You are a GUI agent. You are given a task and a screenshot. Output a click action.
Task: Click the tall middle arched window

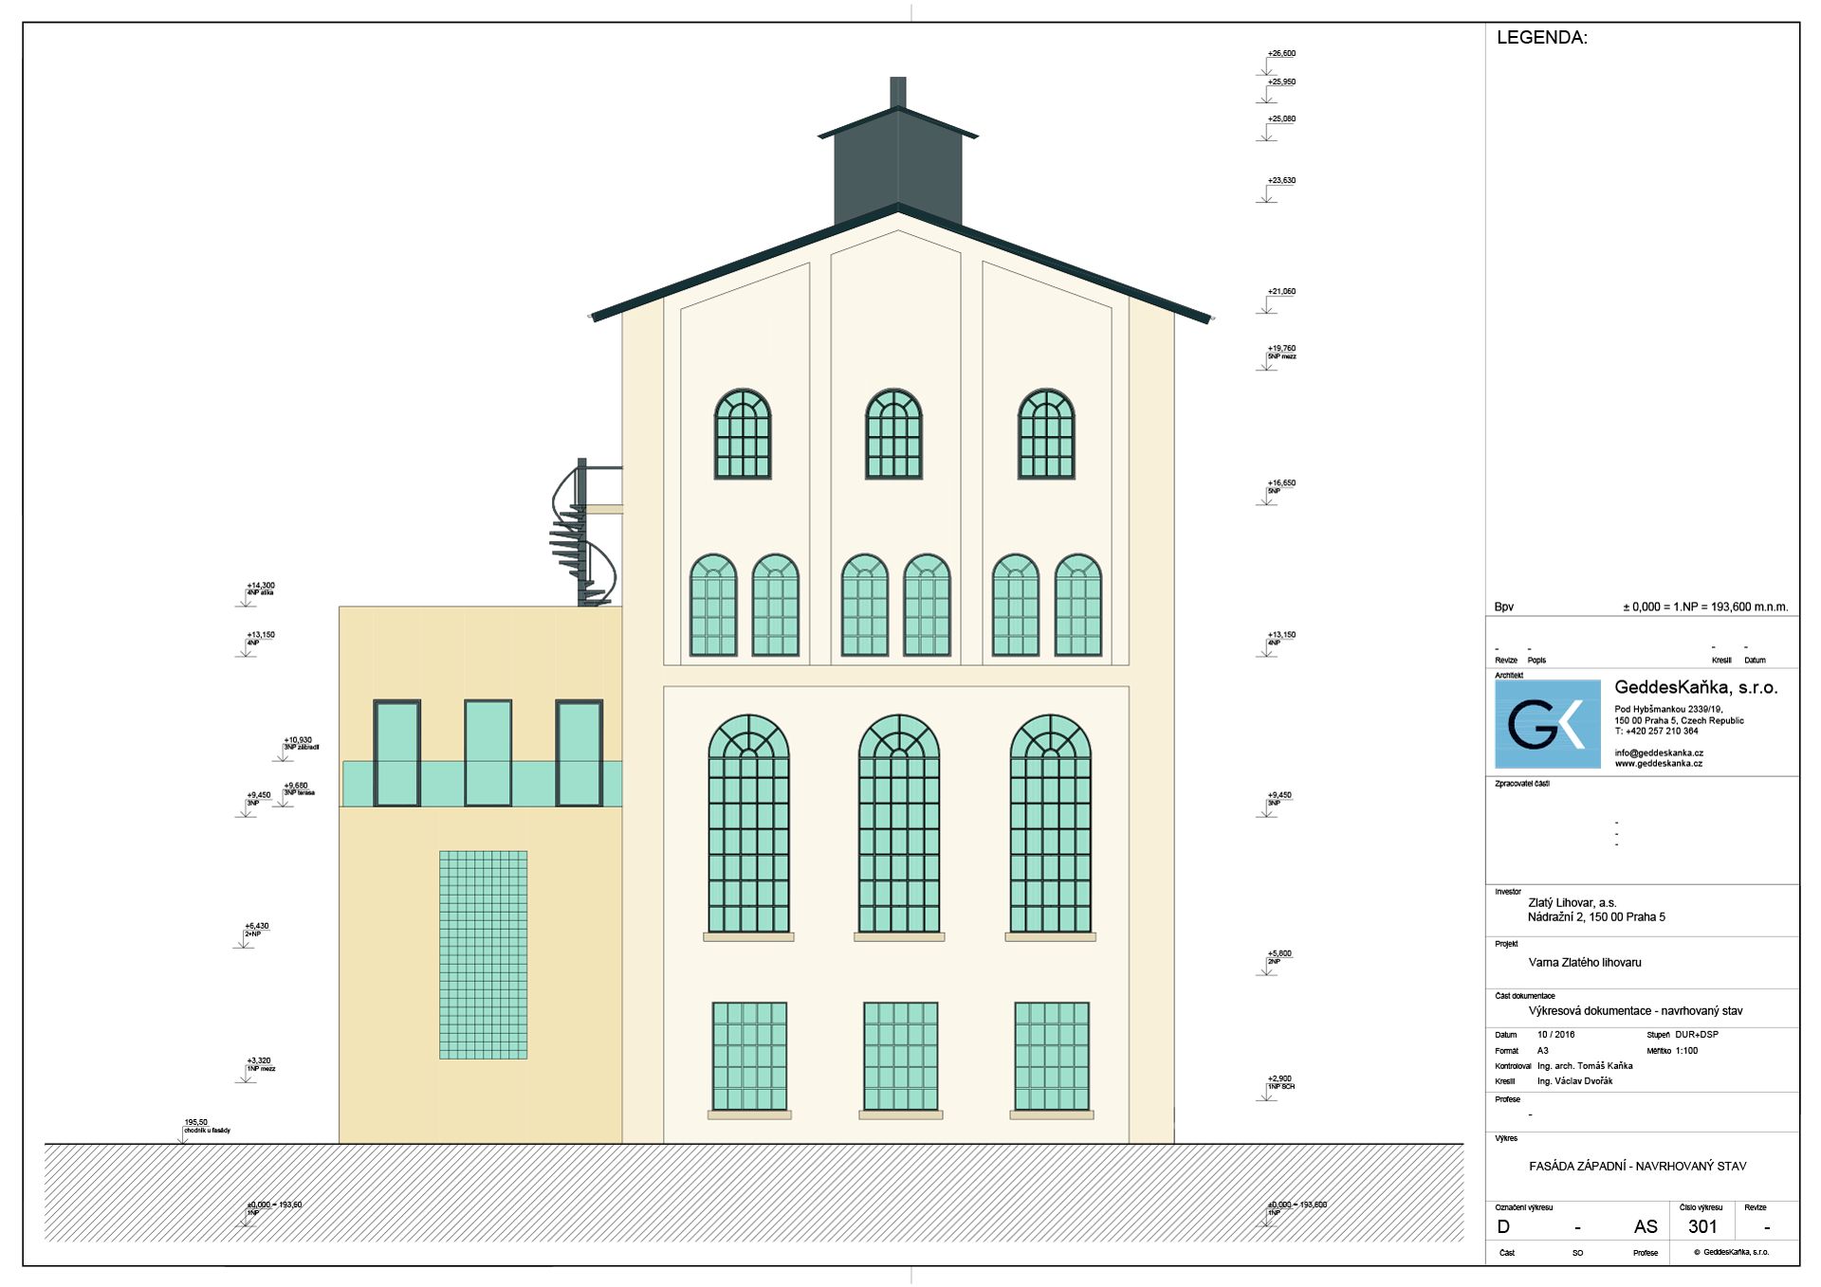pos(898,825)
